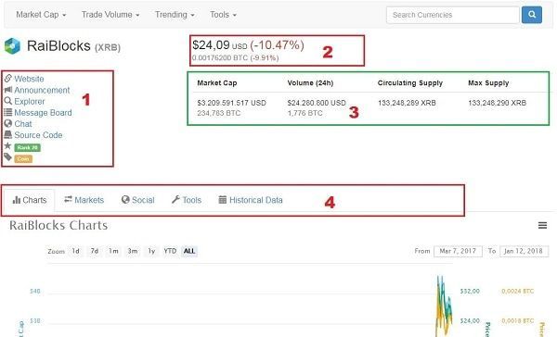The width and height of the screenshot is (557, 337).
Task: Switch to the Markets tab
Action: (84, 200)
